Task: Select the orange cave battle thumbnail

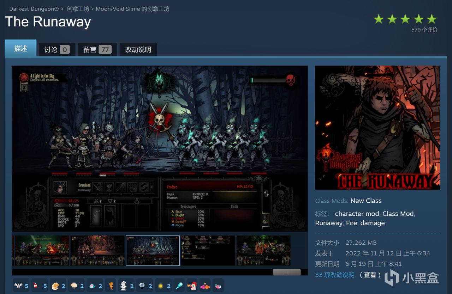Action: click(97, 251)
